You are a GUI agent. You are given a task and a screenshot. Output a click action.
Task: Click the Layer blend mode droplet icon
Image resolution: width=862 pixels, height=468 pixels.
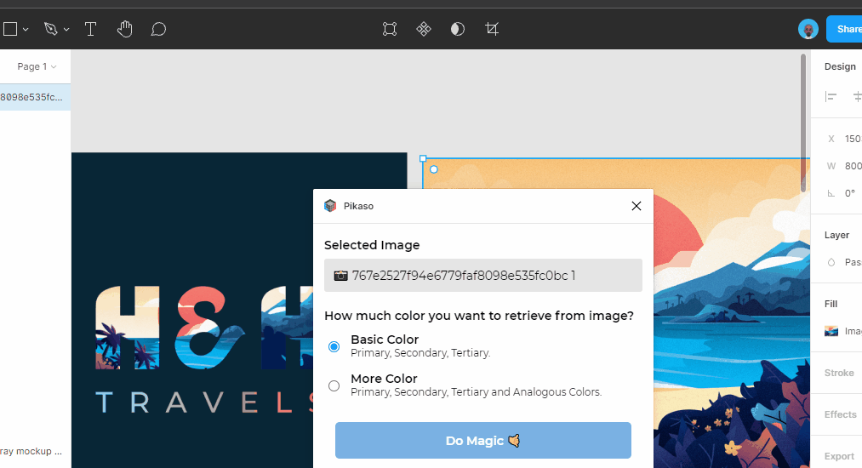pos(831,262)
